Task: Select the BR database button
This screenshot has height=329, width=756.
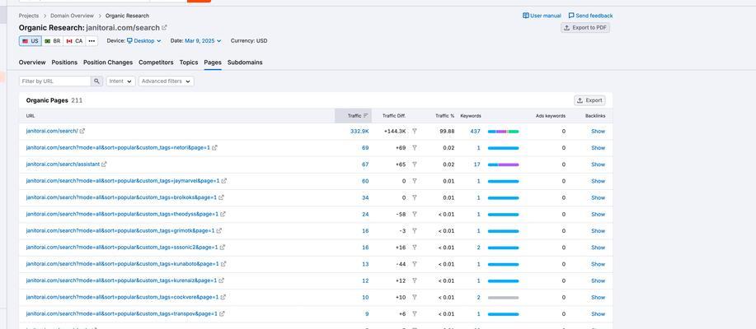Action: coord(53,41)
